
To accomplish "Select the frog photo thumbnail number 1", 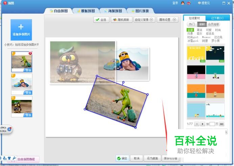I will point(22,61).
